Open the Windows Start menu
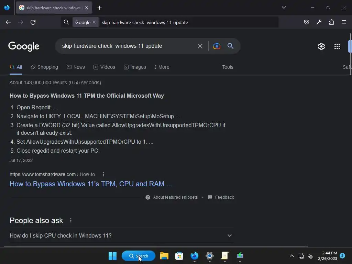Image resolution: width=352 pixels, height=264 pixels. pyautogui.click(x=112, y=256)
